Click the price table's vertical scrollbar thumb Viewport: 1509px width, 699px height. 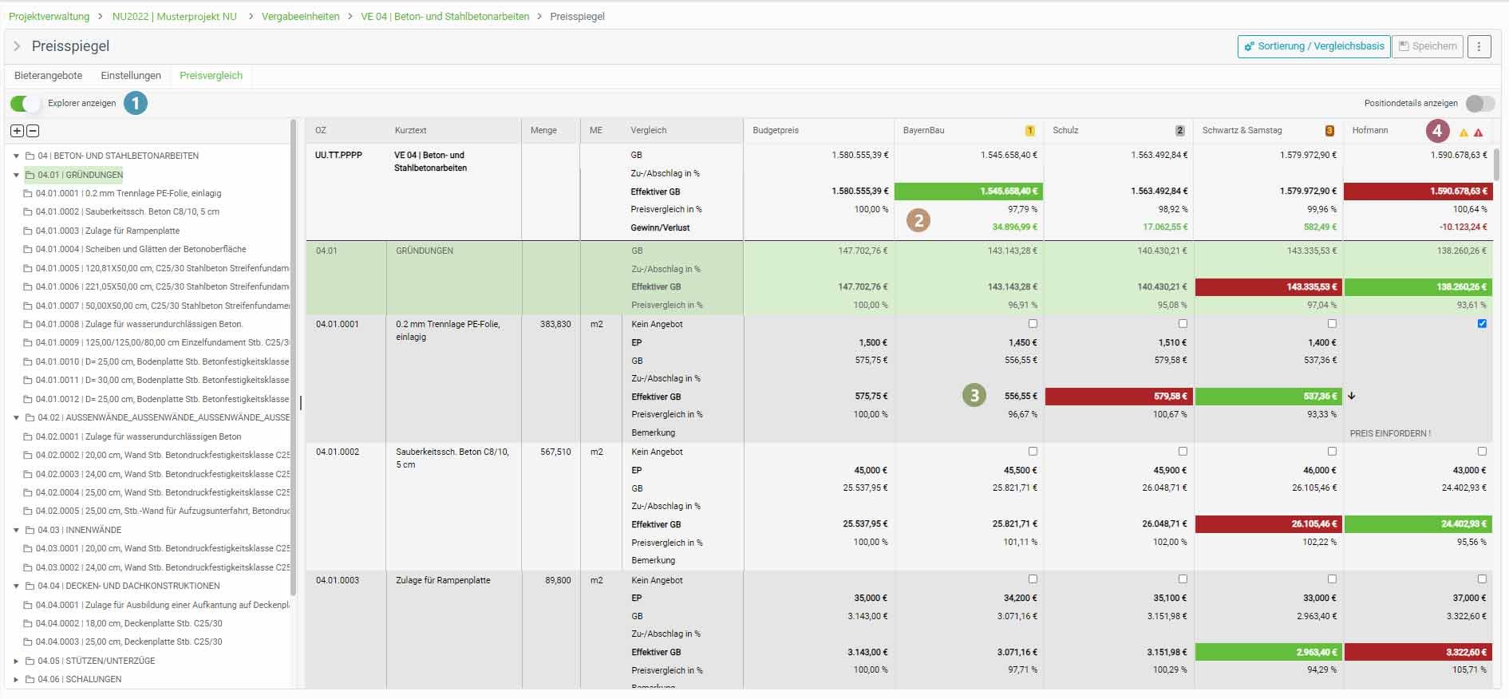pos(1497,164)
